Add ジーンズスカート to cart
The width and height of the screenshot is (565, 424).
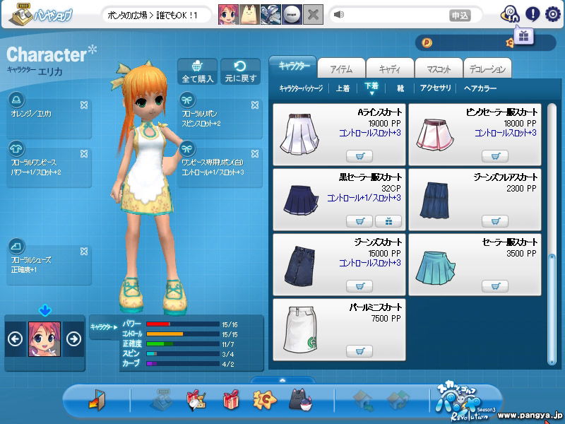coord(359,286)
